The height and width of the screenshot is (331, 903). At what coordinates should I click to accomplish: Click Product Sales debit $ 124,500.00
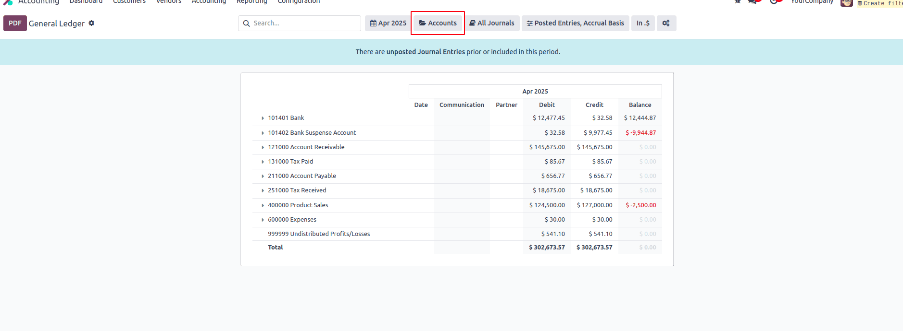[547, 205]
